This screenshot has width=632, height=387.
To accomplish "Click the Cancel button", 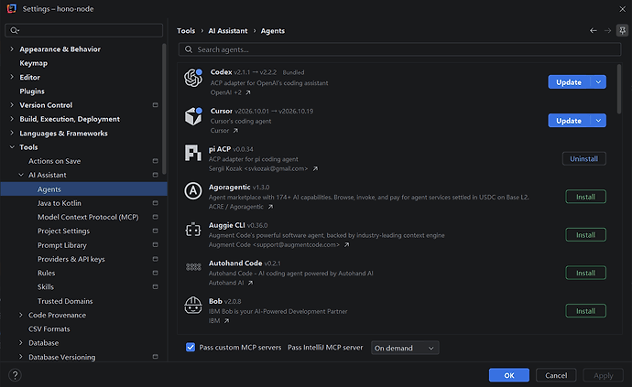I will 556,375.
